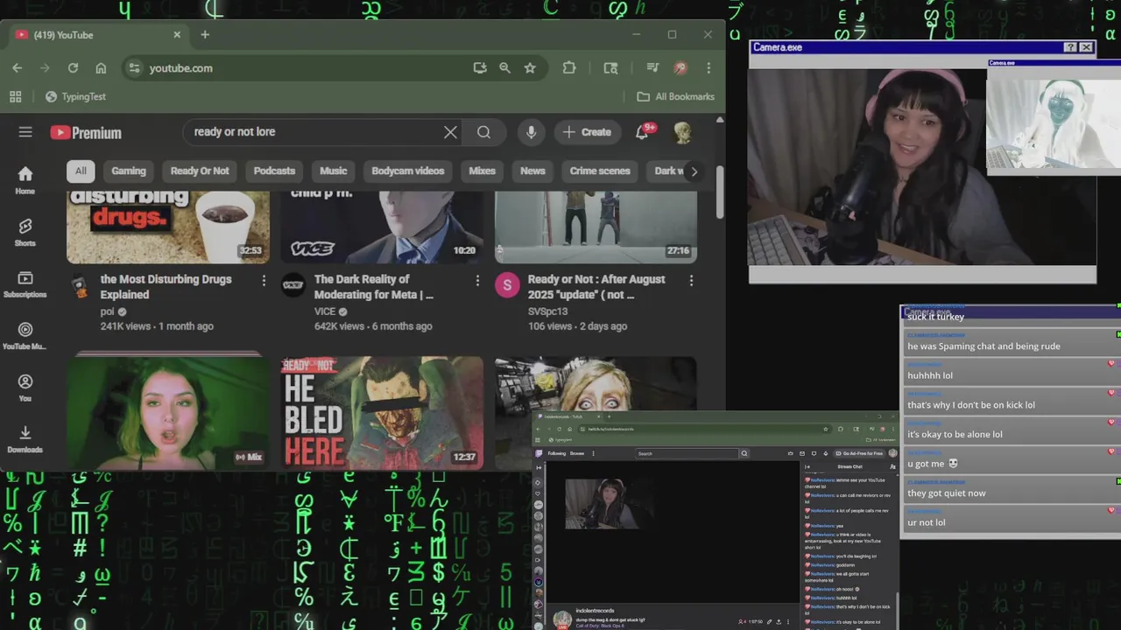Screen dimensions: 1121x630
Task: Open options for Most Disturbing Drugs video
Action: pos(264,280)
